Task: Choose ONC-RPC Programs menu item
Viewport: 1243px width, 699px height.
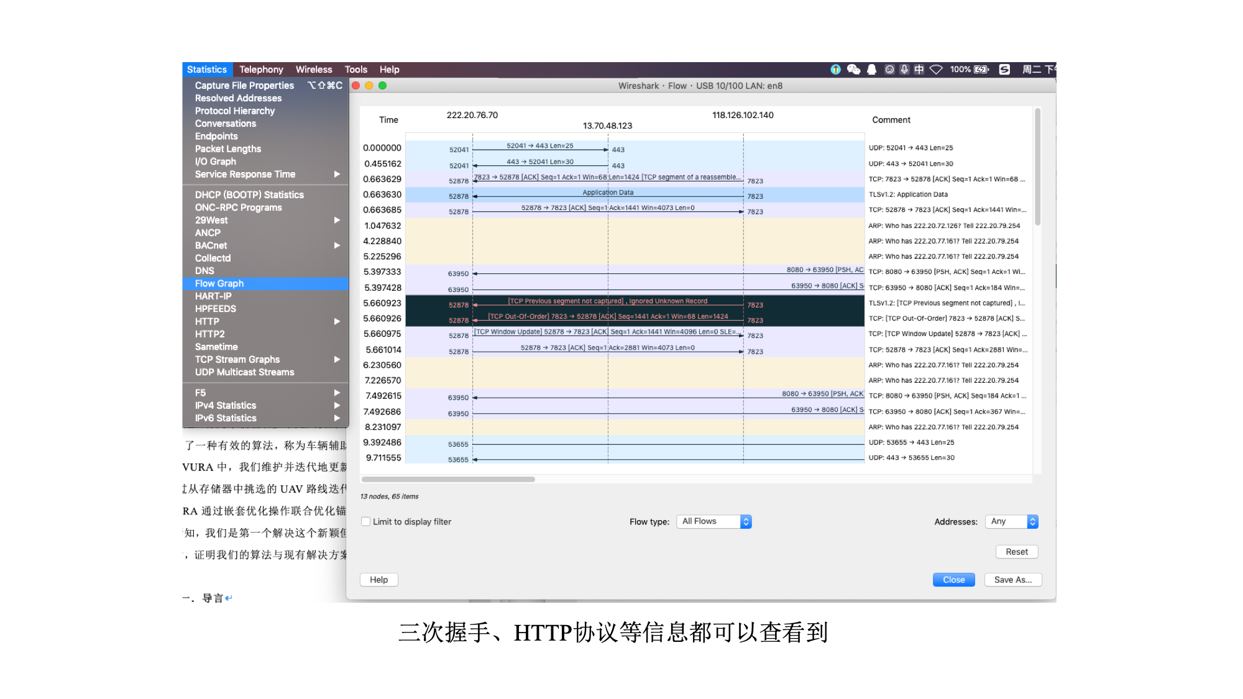Action: click(x=265, y=208)
